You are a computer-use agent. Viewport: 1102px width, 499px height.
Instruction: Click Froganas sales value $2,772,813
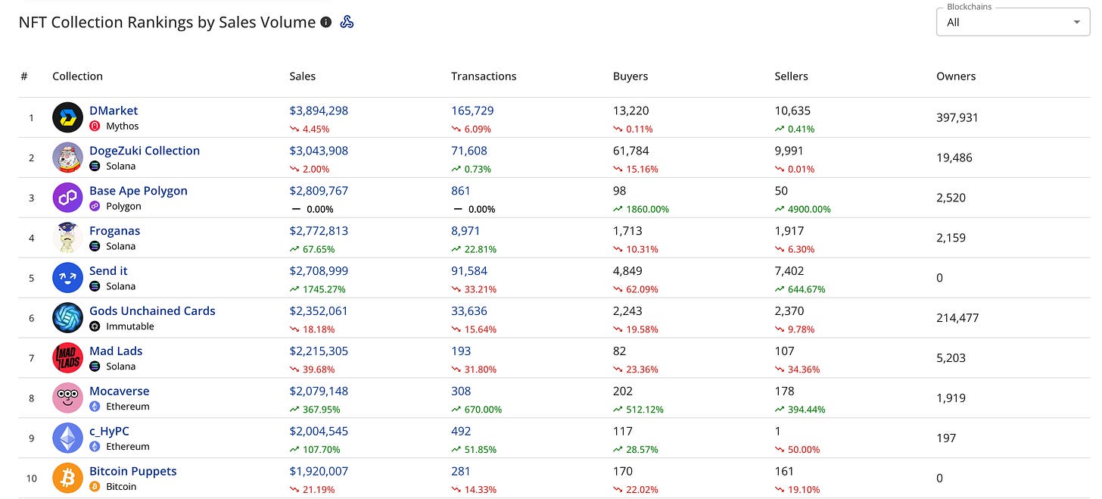(x=319, y=231)
